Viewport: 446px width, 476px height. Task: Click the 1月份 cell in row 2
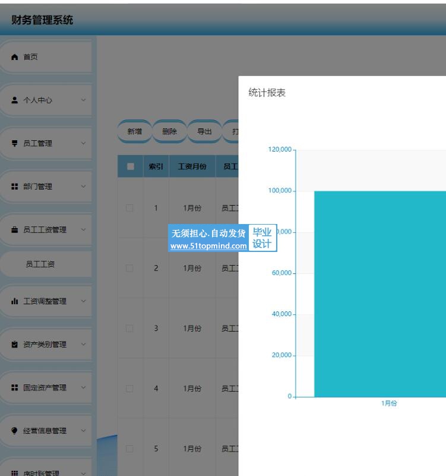[x=192, y=268]
